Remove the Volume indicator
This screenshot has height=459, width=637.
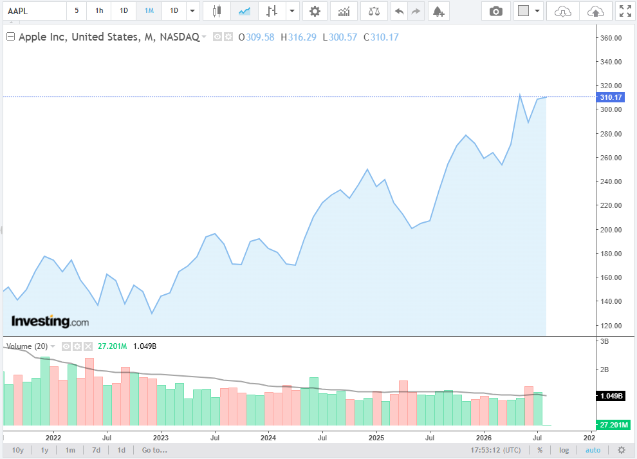click(x=88, y=346)
